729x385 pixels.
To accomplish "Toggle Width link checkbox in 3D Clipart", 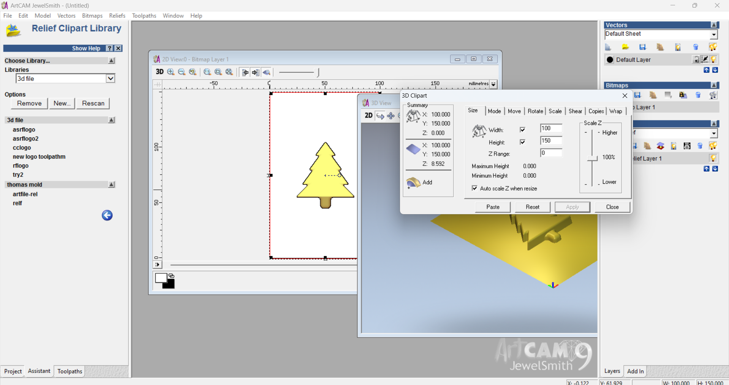I will (x=523, y=130).
